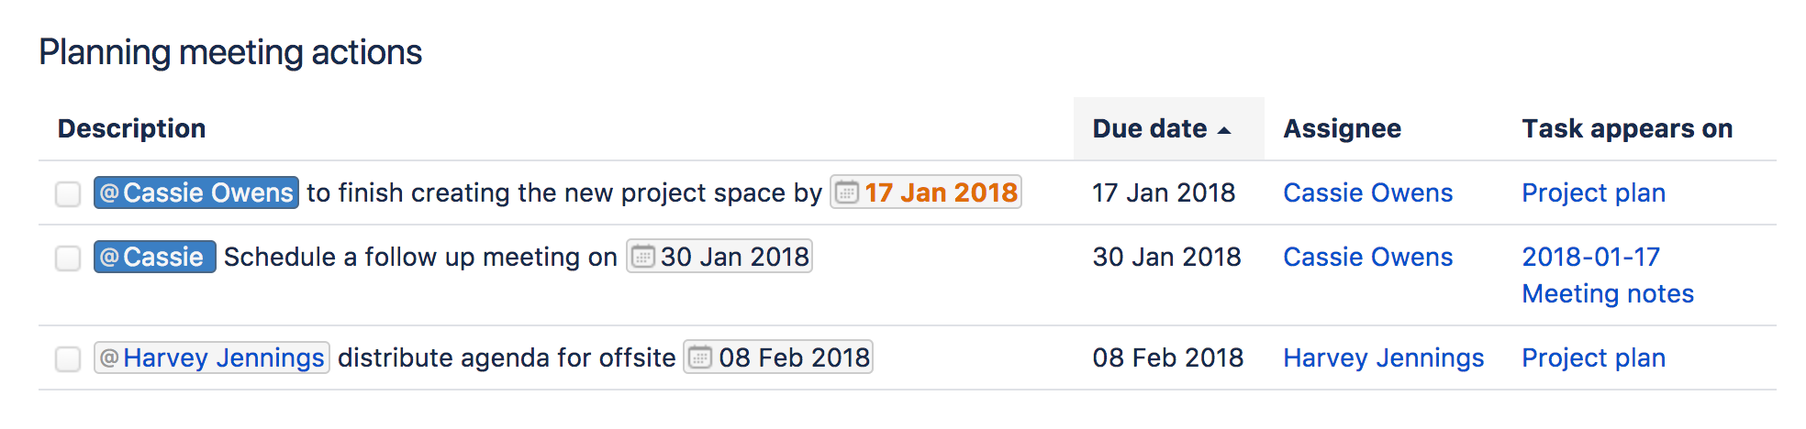
Task: Open Harvey Jennings assignee profile link
Action: coord(1383,357)
